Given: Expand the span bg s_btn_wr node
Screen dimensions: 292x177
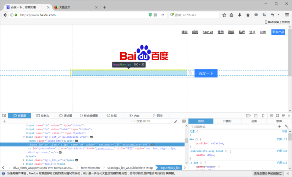Looking at the screenshot, I should [x=24, y=160].
